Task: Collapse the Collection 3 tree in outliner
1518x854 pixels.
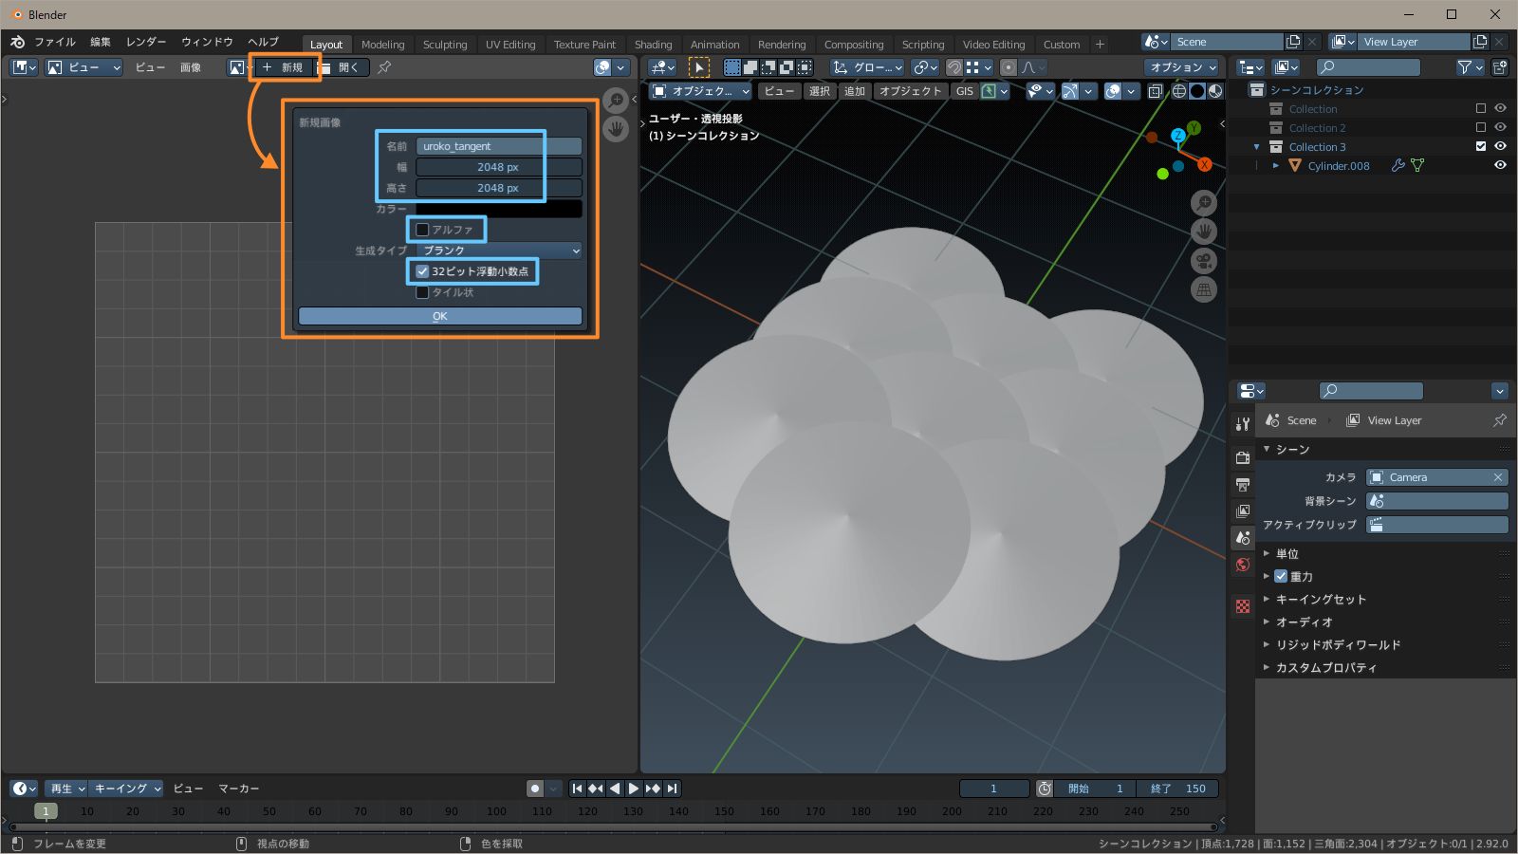Action: [1257, 147]
